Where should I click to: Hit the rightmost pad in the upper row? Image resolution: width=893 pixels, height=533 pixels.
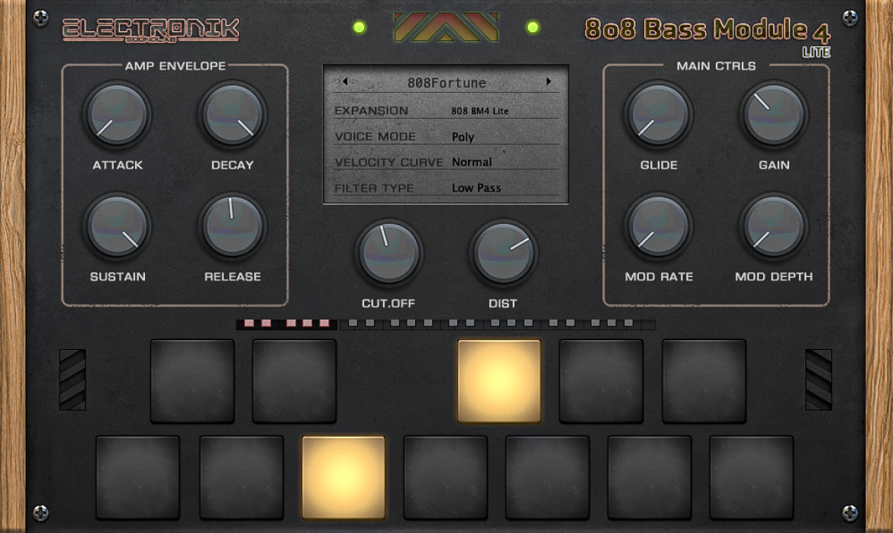click(704, 381)
